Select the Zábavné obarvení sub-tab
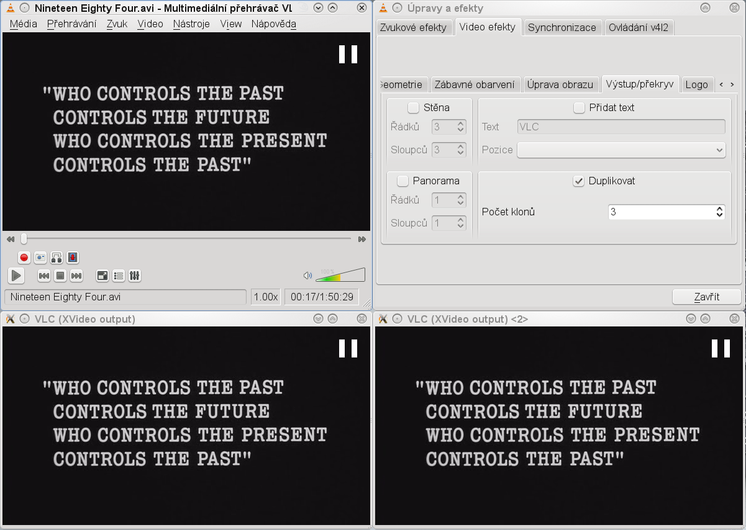 (x=475, y=84)
